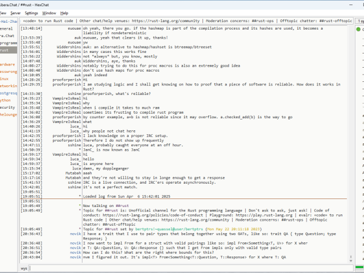The height and width of the screenshot is (273, 364).
Task: Switch to the linux channel
Action: coord(5,78)
